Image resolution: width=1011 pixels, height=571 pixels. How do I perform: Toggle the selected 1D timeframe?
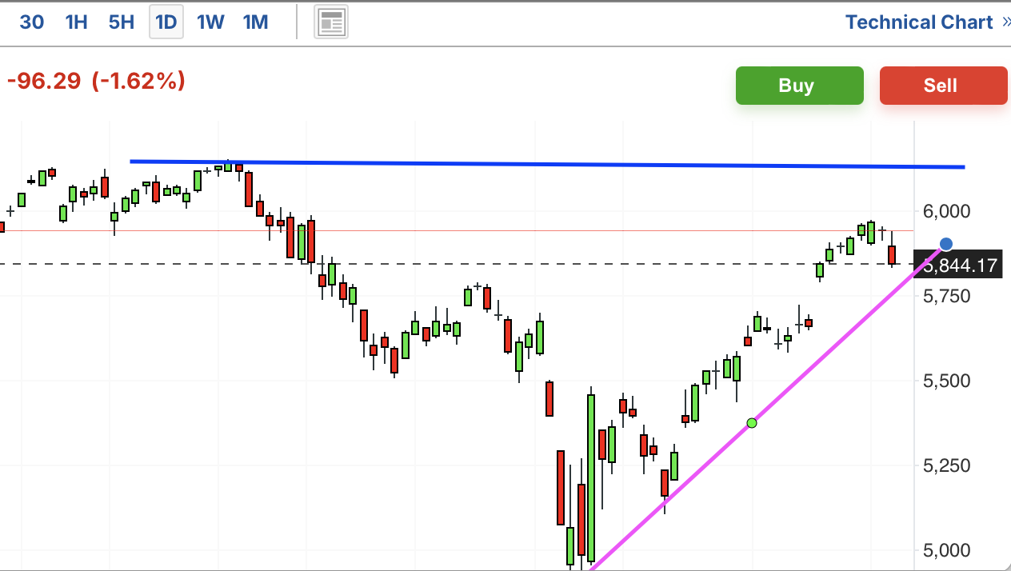coord(166,22)
